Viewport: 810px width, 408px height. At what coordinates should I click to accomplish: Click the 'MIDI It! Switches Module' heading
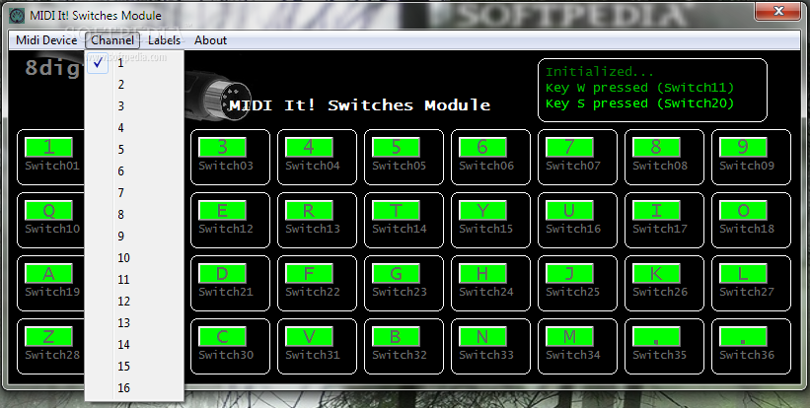[x=359, y=105]
